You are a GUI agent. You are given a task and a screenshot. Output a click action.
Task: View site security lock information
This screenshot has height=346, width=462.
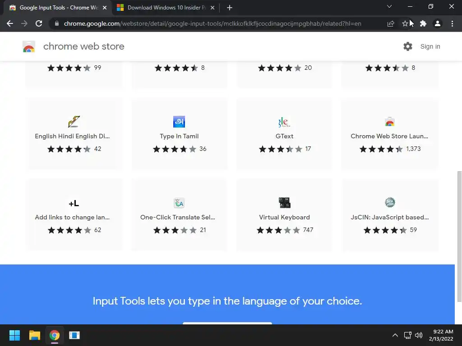[57, 23]
